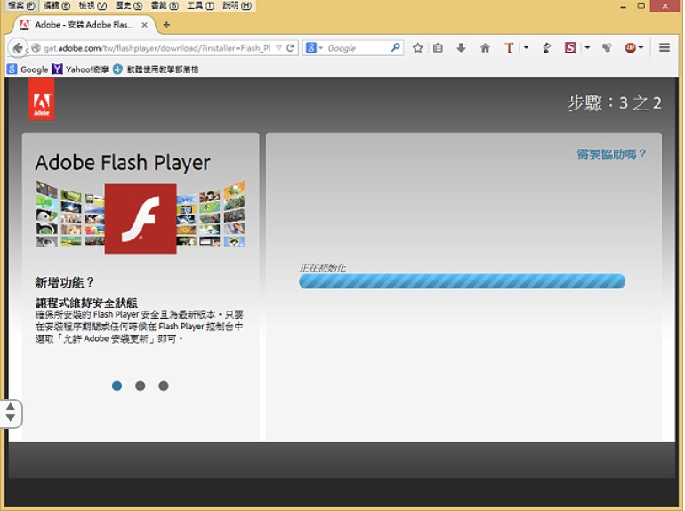The width and height of the screenshot is (685, 511).
Task: Open the 說明(H) menu
Action: pyautogui.click(x=237, y=5)
